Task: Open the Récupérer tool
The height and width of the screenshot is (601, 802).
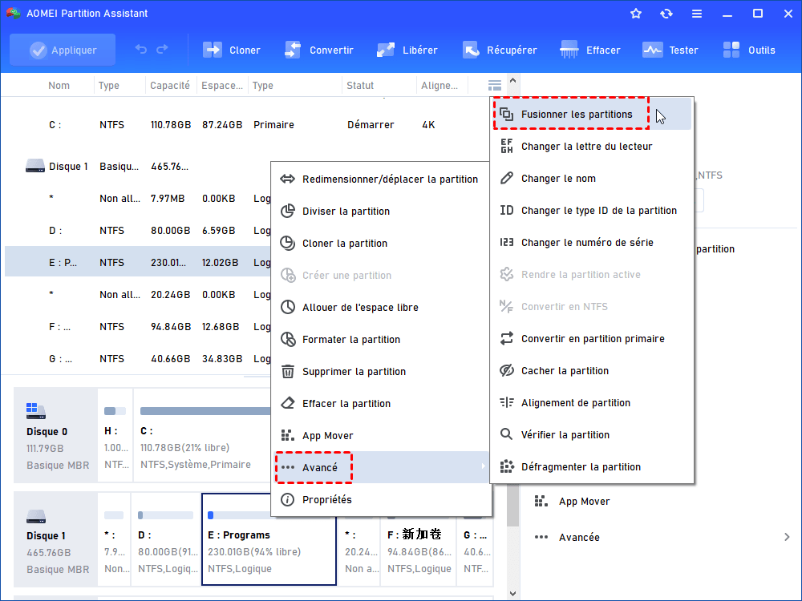Action: tap(500, 50)
